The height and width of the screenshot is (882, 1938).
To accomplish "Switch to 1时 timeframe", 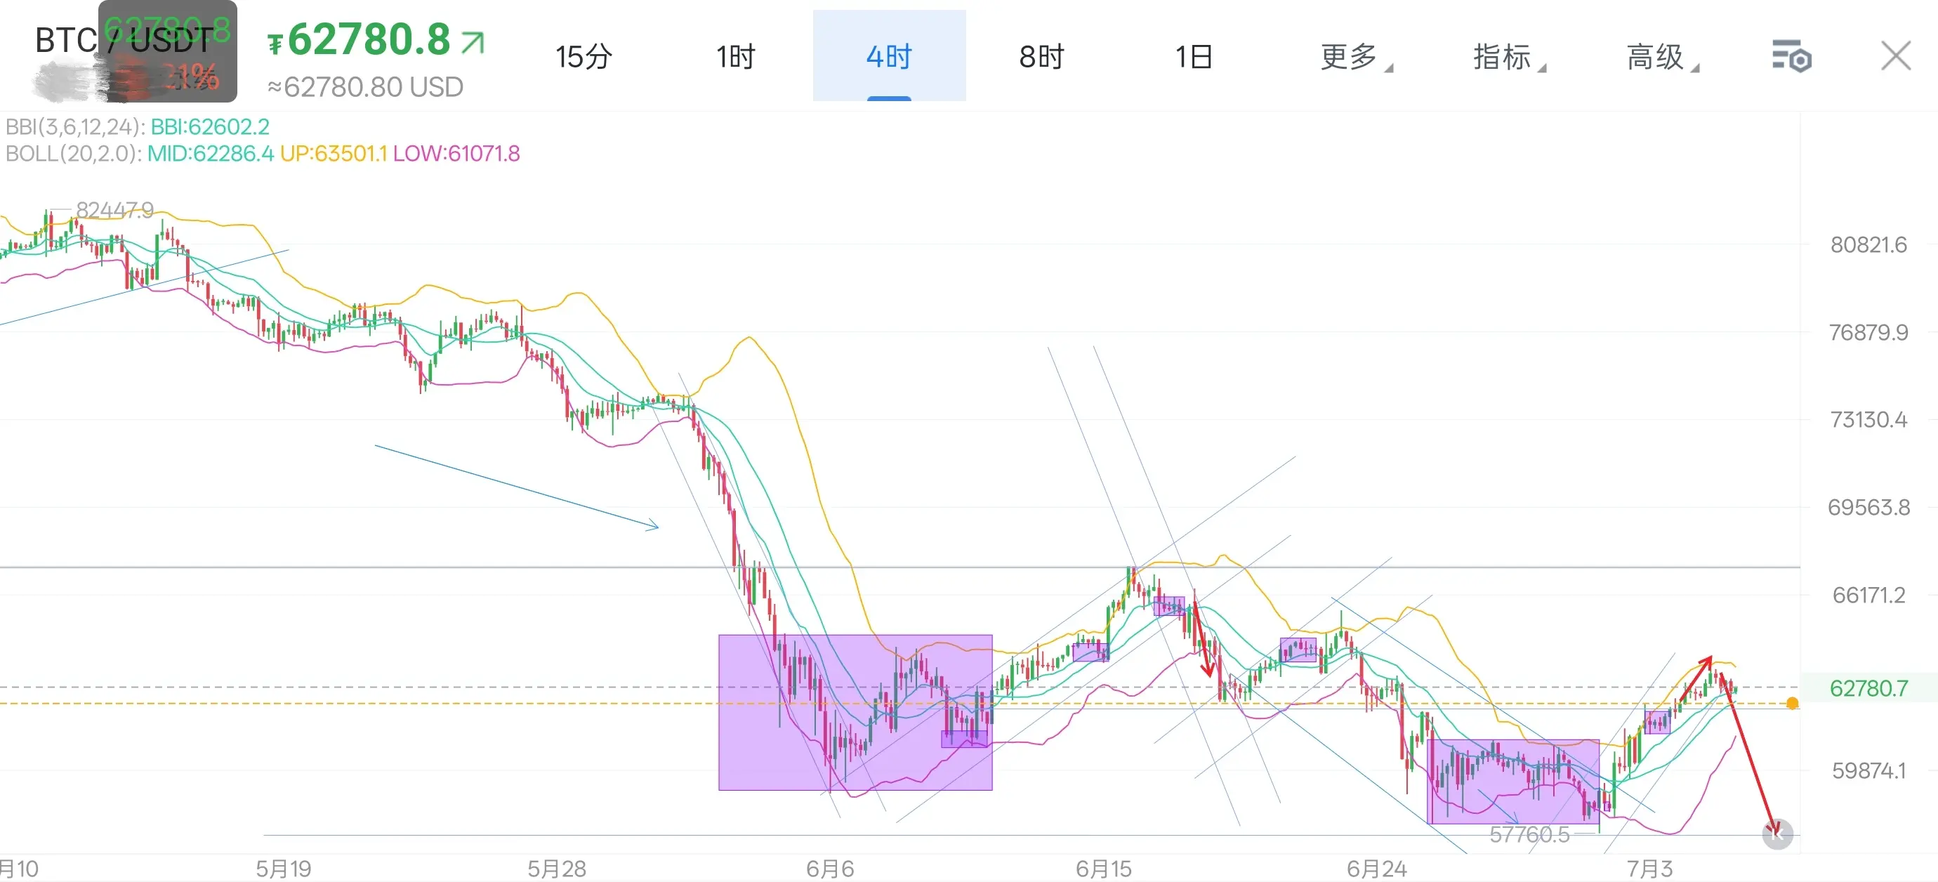I will coord(735,56).
